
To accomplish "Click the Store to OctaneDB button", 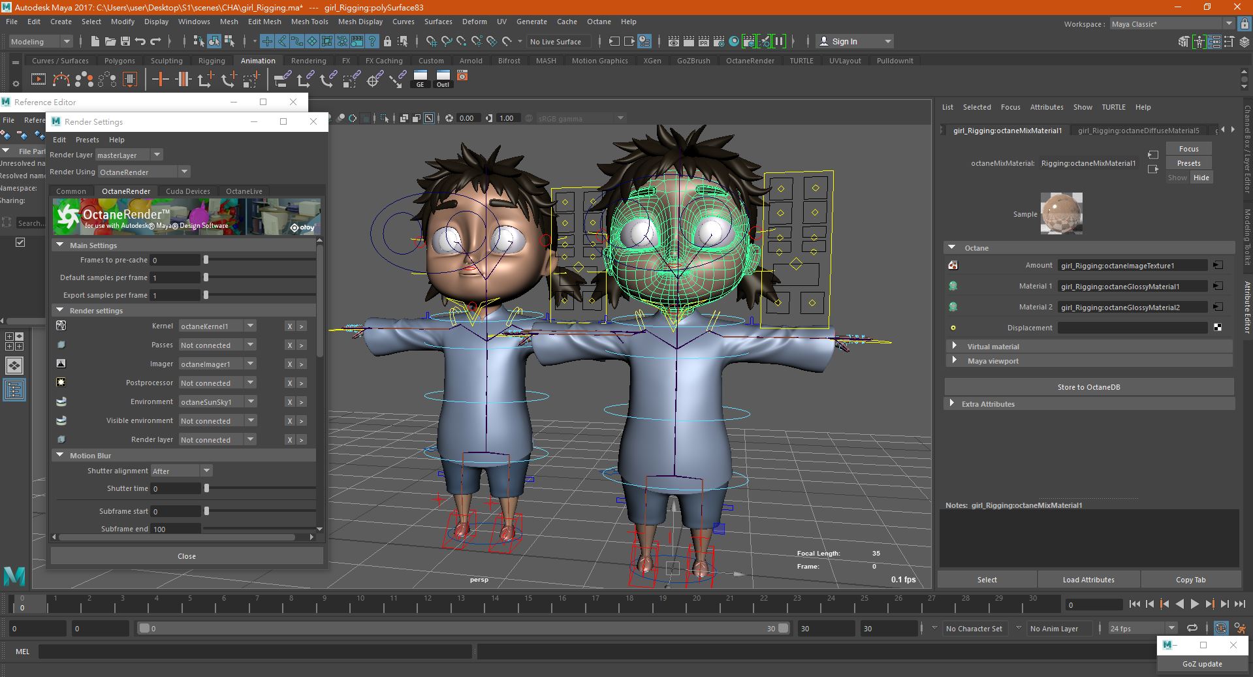I will pyautogui.click(x=1088, y=387).
